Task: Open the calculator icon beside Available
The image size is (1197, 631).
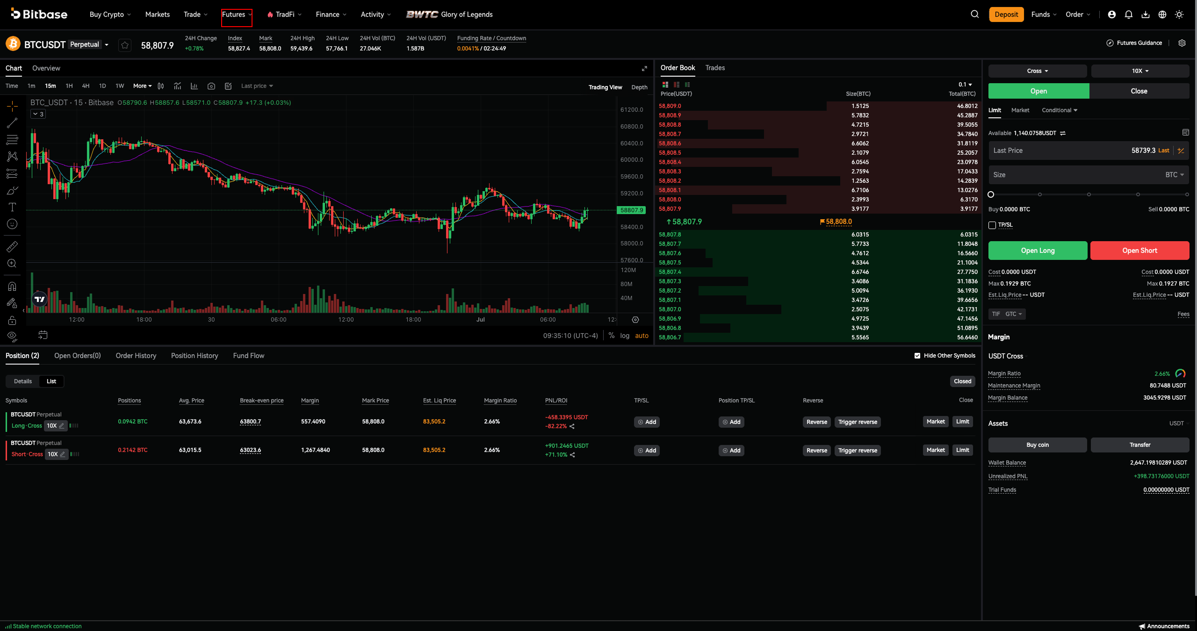Action: click(1185, 133)
